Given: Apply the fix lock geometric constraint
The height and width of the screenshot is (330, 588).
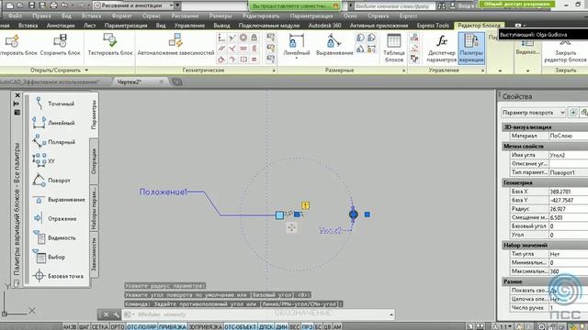Looking at the screenshot, I should click(x=254, y=38).
